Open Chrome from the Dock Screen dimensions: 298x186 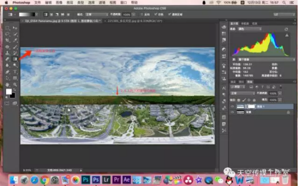(x=44, y=180)
